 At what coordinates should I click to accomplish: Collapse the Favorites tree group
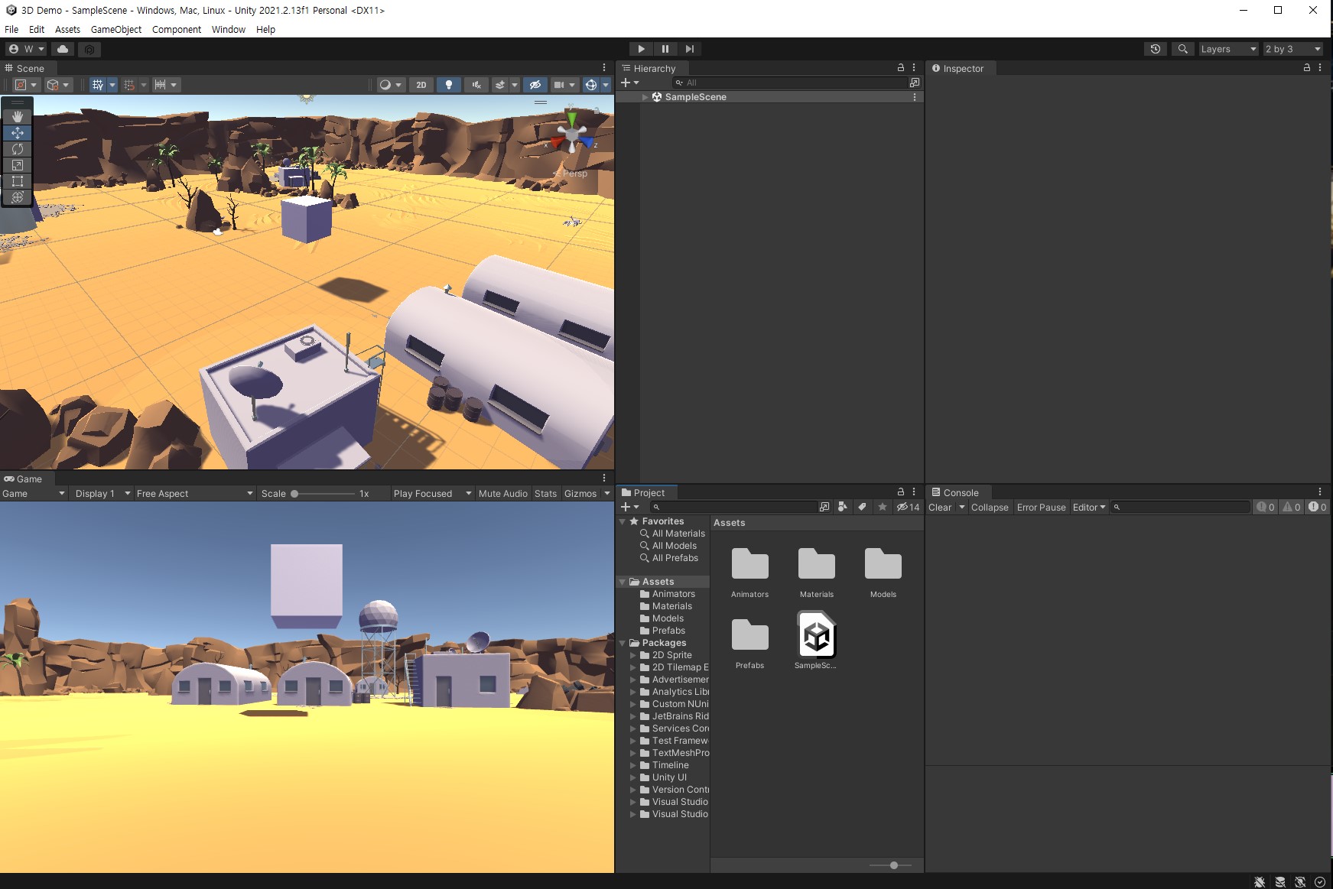[x=623, y=521]
